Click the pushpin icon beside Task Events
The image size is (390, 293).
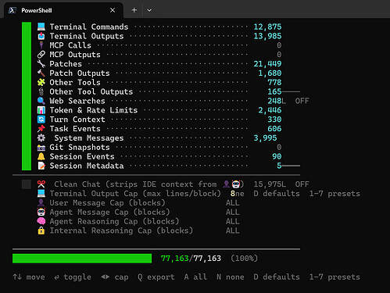coord(41,129)
